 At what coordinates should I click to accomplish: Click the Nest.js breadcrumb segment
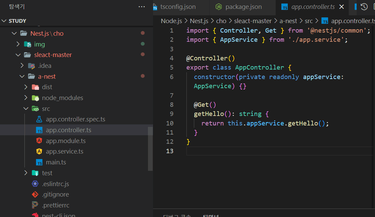click(x=199, y=21)
